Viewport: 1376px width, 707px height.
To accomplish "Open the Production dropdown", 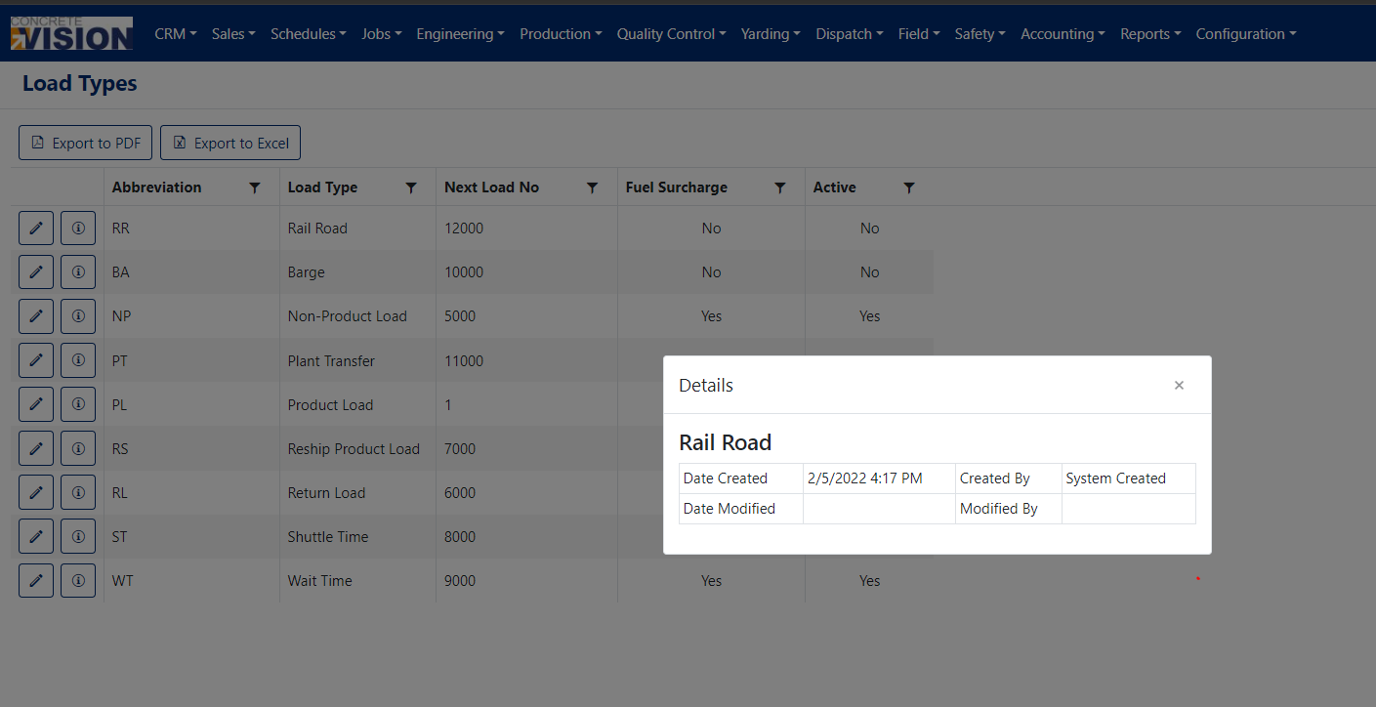I will 561,33.
